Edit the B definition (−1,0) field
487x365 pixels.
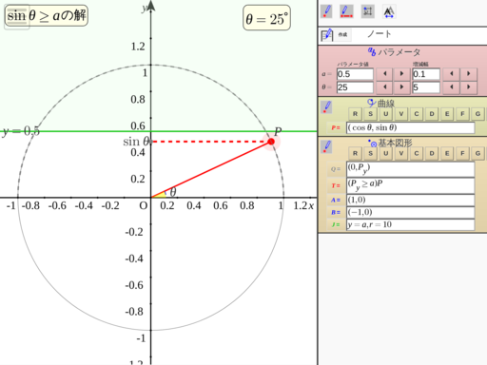[x=410, y=212]
